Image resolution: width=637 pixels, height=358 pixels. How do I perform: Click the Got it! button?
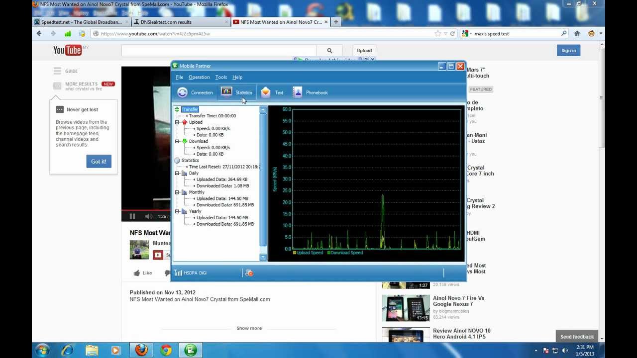tap(99, 161)
